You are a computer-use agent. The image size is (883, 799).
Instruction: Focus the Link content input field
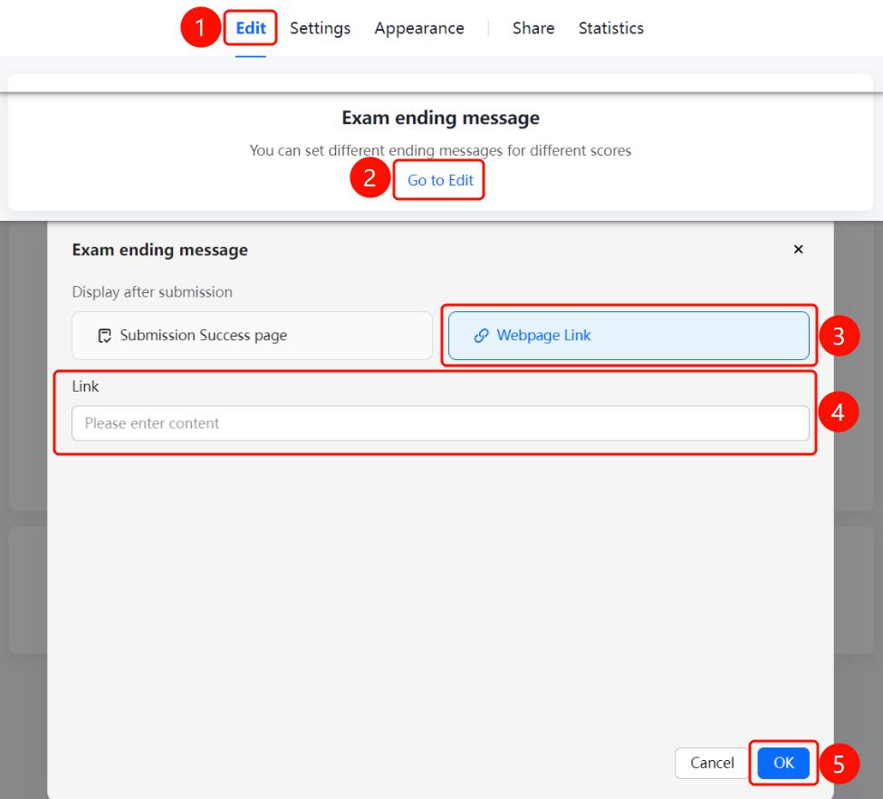(440, 423)
